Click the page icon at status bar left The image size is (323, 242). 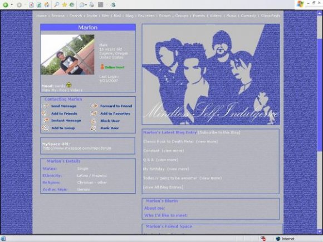[3, 239]
